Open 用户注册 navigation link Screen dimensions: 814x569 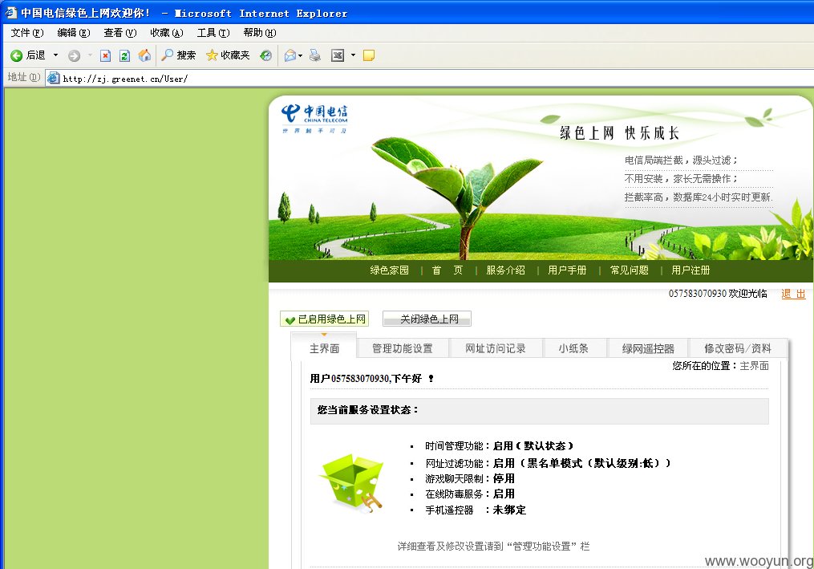point(690,270)
